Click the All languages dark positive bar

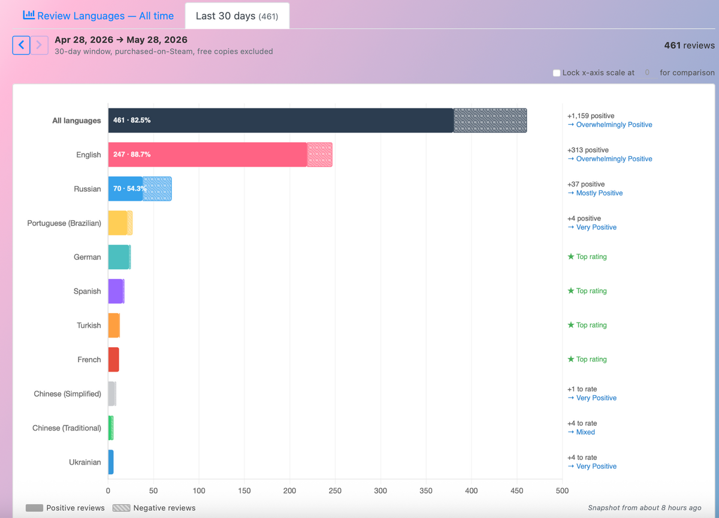pos(280,121)
